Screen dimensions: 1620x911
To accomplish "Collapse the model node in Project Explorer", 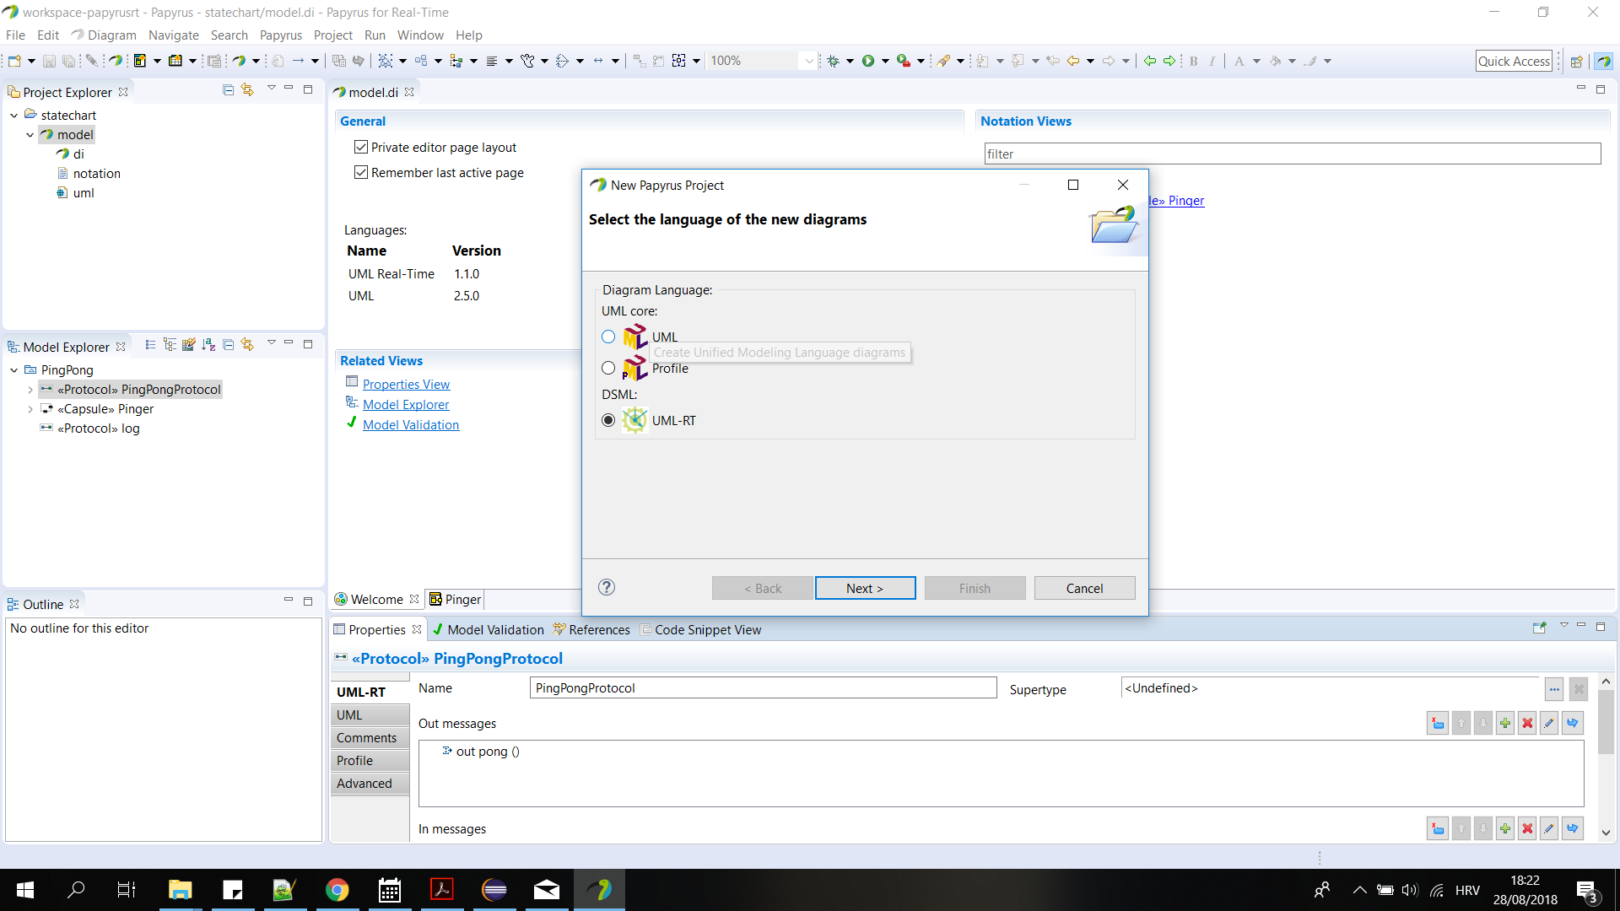I will pyautogui.click(x=30, y=134).
